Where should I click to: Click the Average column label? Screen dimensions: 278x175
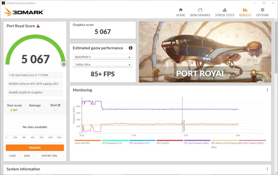point(35,105)
